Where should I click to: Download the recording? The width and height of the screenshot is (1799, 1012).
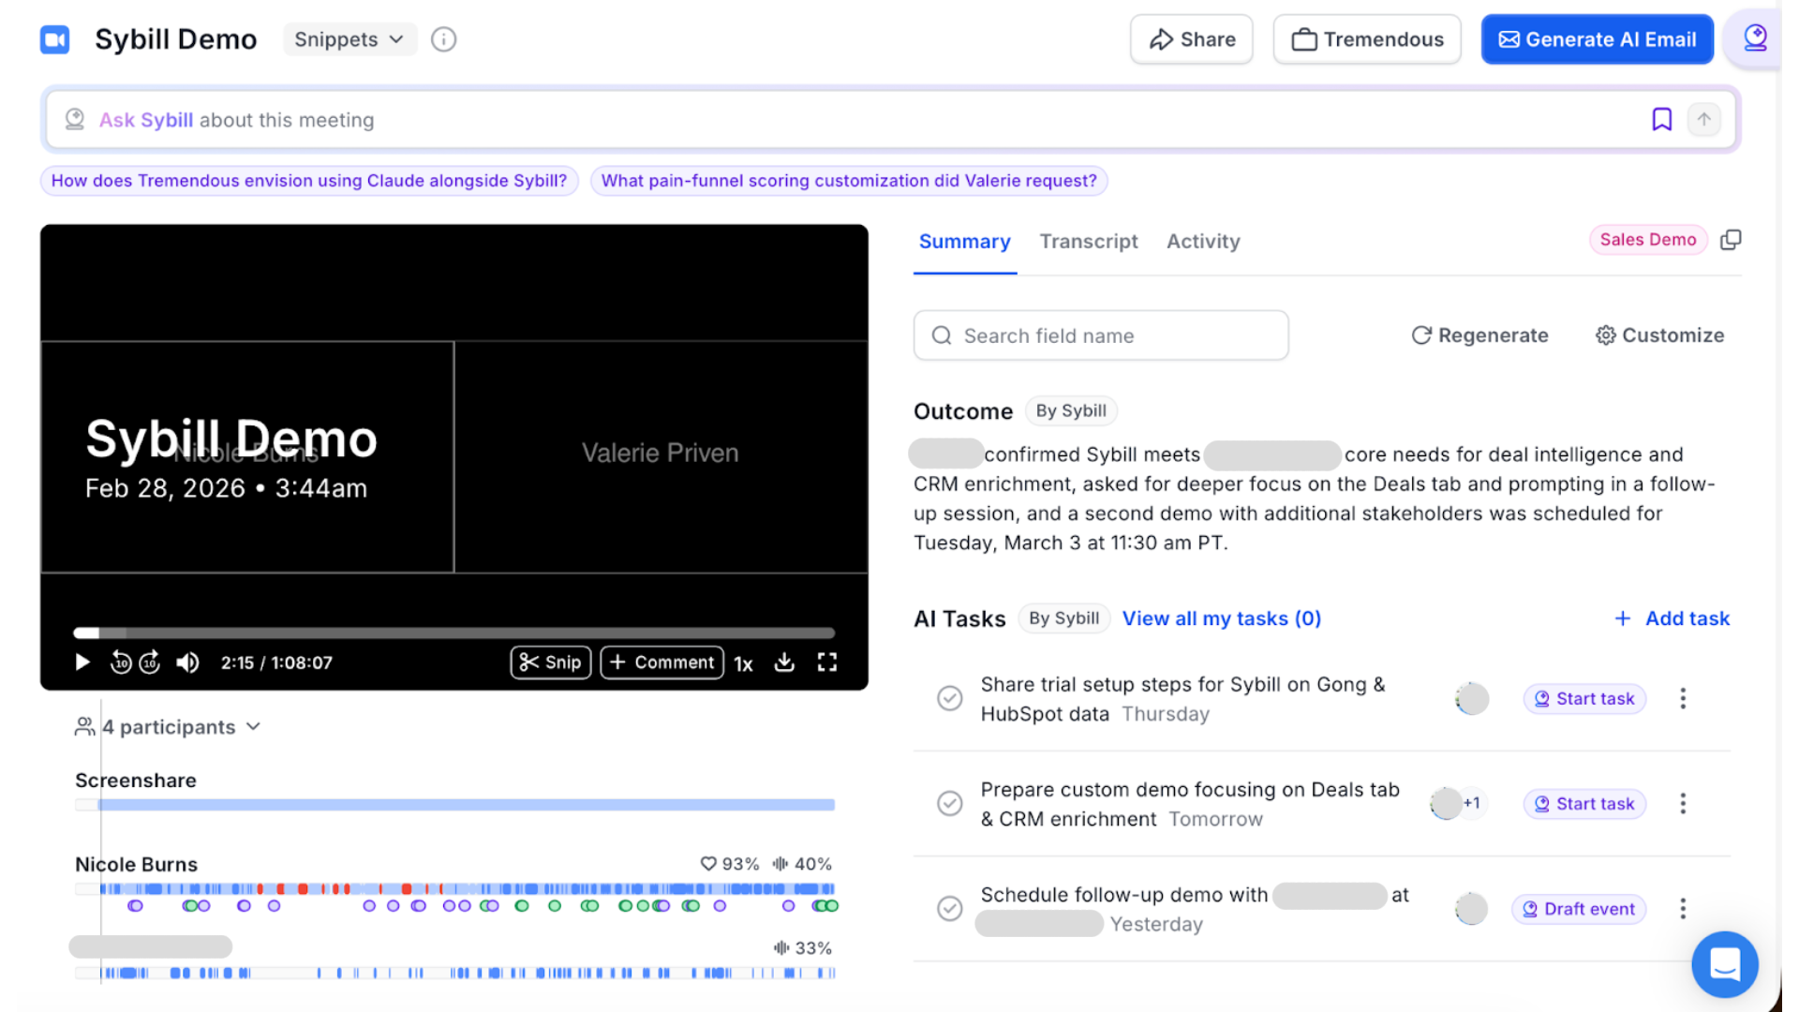[784, 662]
